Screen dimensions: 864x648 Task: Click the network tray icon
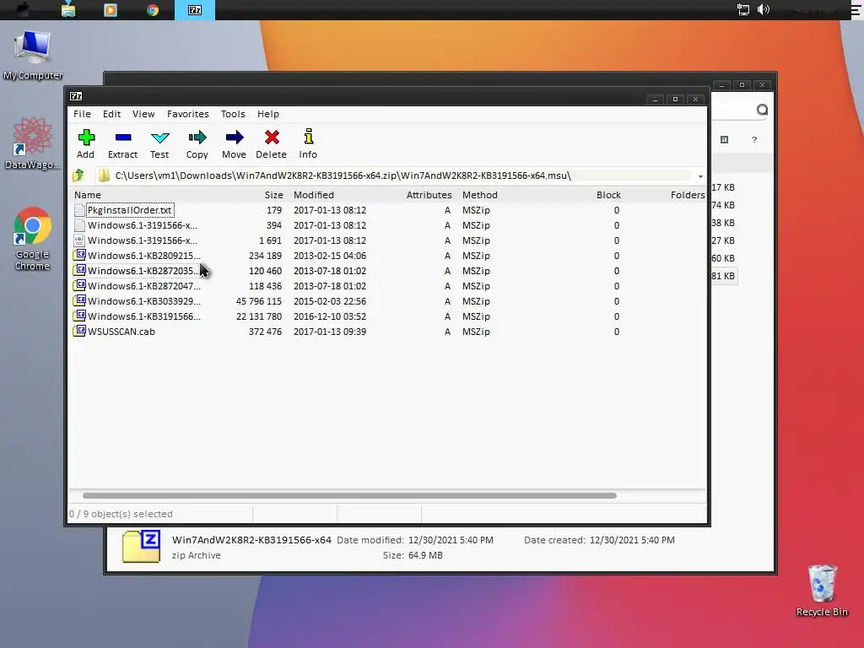click(x=743, y=9)
